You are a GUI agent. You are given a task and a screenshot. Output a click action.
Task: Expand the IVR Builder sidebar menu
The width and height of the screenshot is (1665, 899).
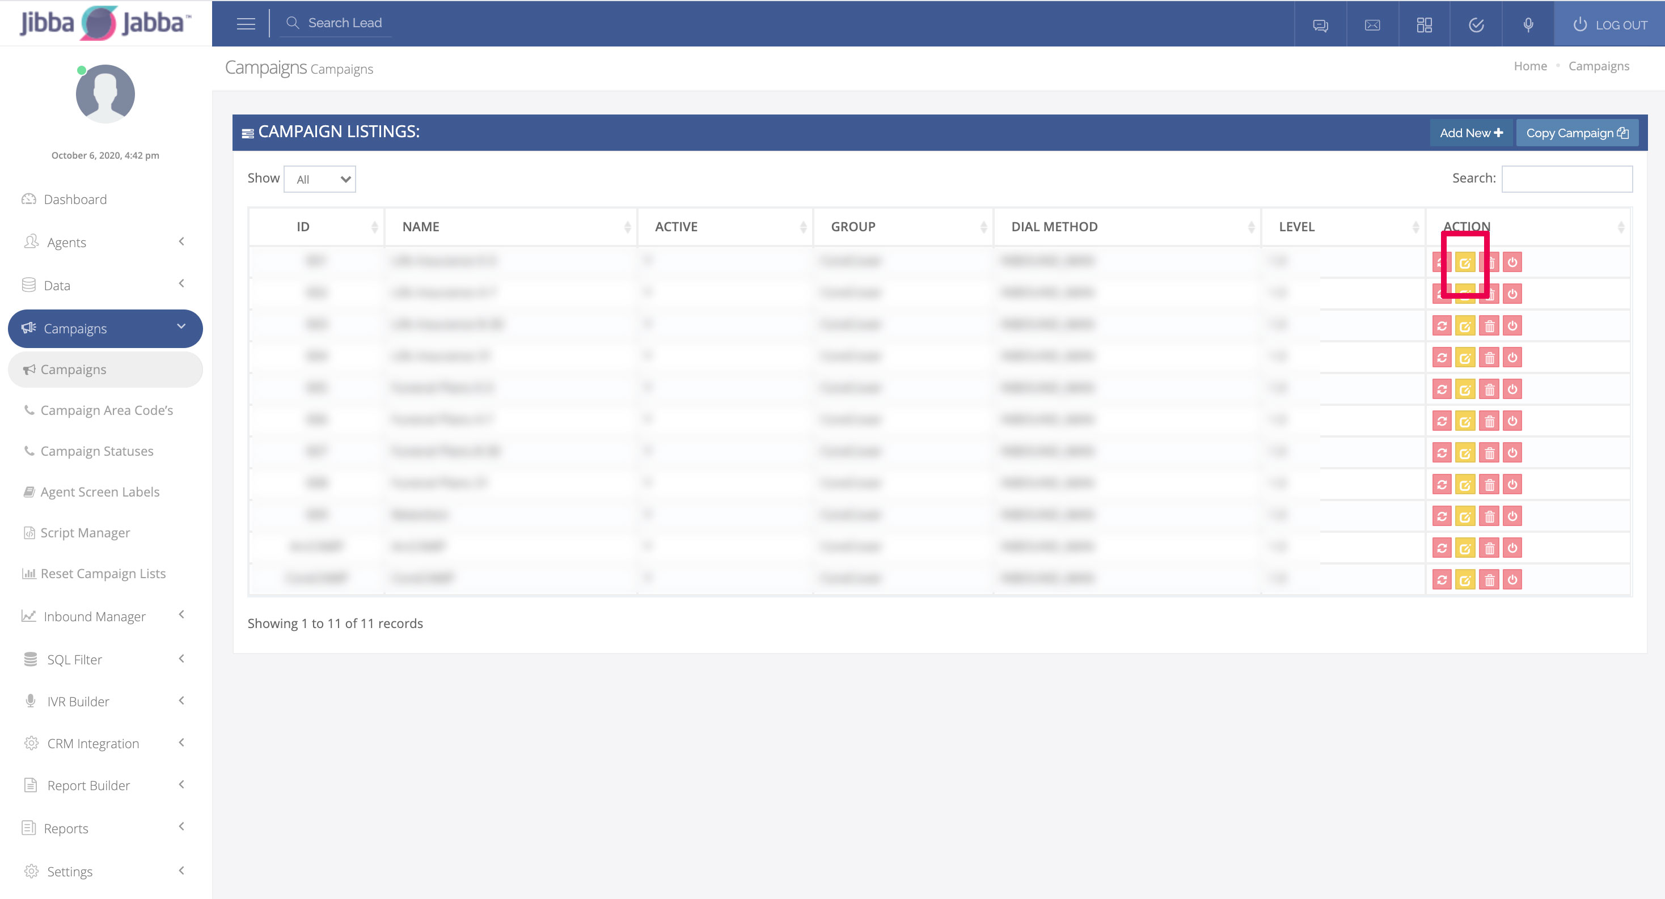(105, 701)
